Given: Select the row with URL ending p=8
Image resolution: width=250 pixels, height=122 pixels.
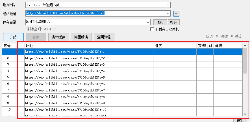Looking at the screenshot, I should pyautogui.click(x=122, y=97).
